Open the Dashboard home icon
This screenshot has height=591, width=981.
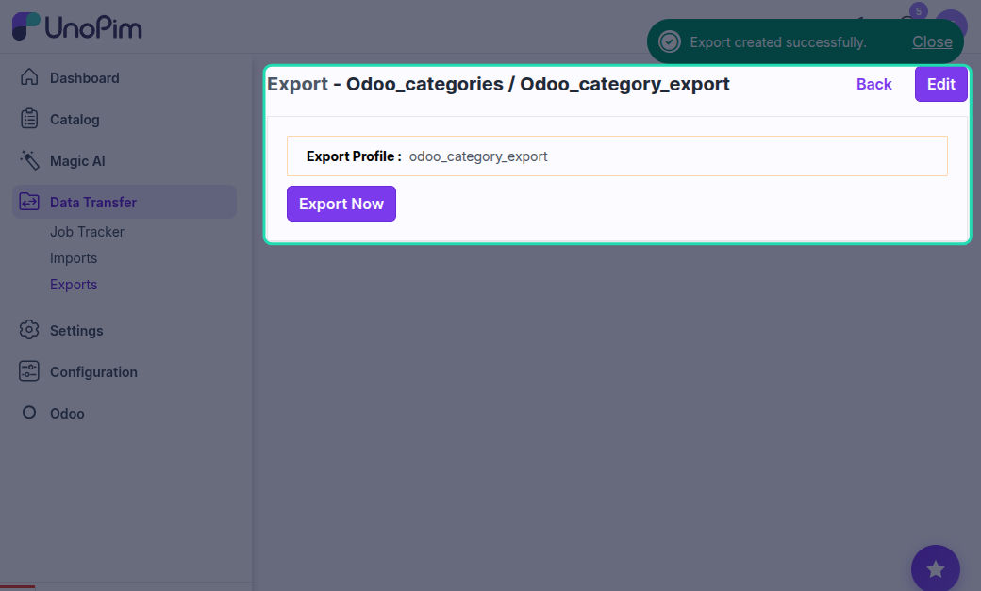29,77
